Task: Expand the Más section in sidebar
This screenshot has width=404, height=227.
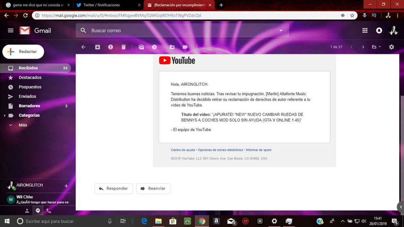Action: click(x=23, y=125)
